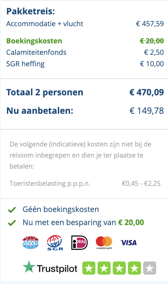Click the SGR heffing line item
The height and width of the screenshot is (284, 168).
[x=85, y=64]
